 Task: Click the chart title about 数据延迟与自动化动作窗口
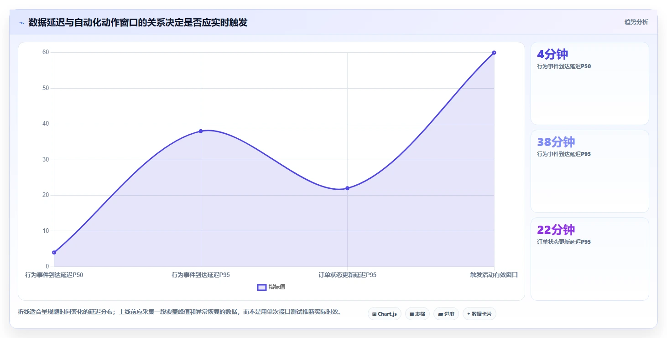coord(138,22)
